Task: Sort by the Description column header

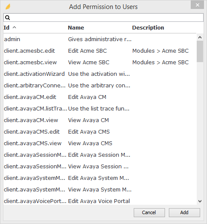Action: (x=148, y=27)
